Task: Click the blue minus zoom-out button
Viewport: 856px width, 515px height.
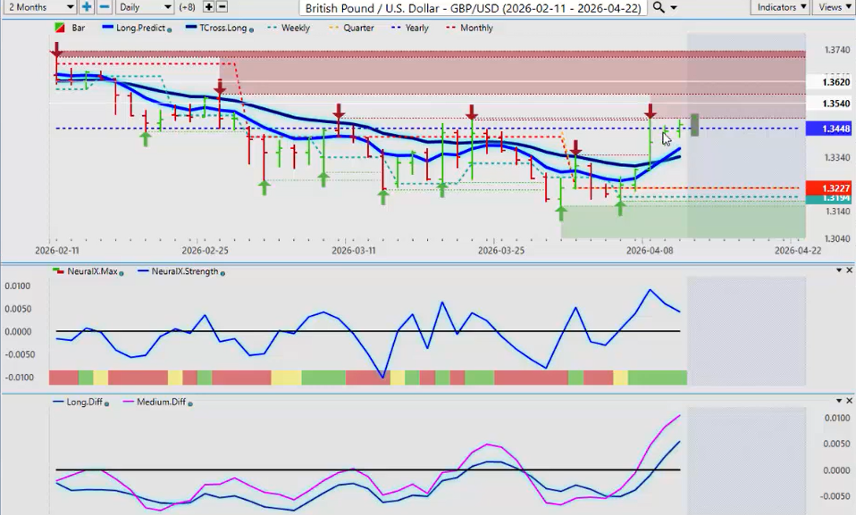Action: tap(104, 7)
